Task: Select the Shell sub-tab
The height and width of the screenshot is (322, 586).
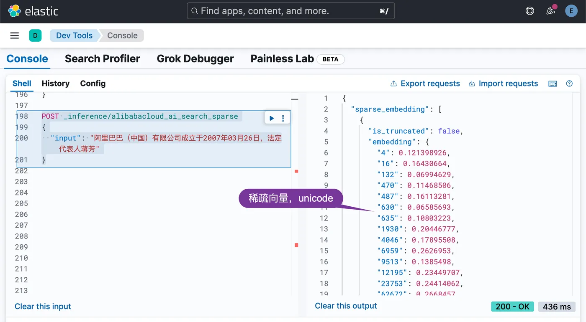Action: point(22,84)
